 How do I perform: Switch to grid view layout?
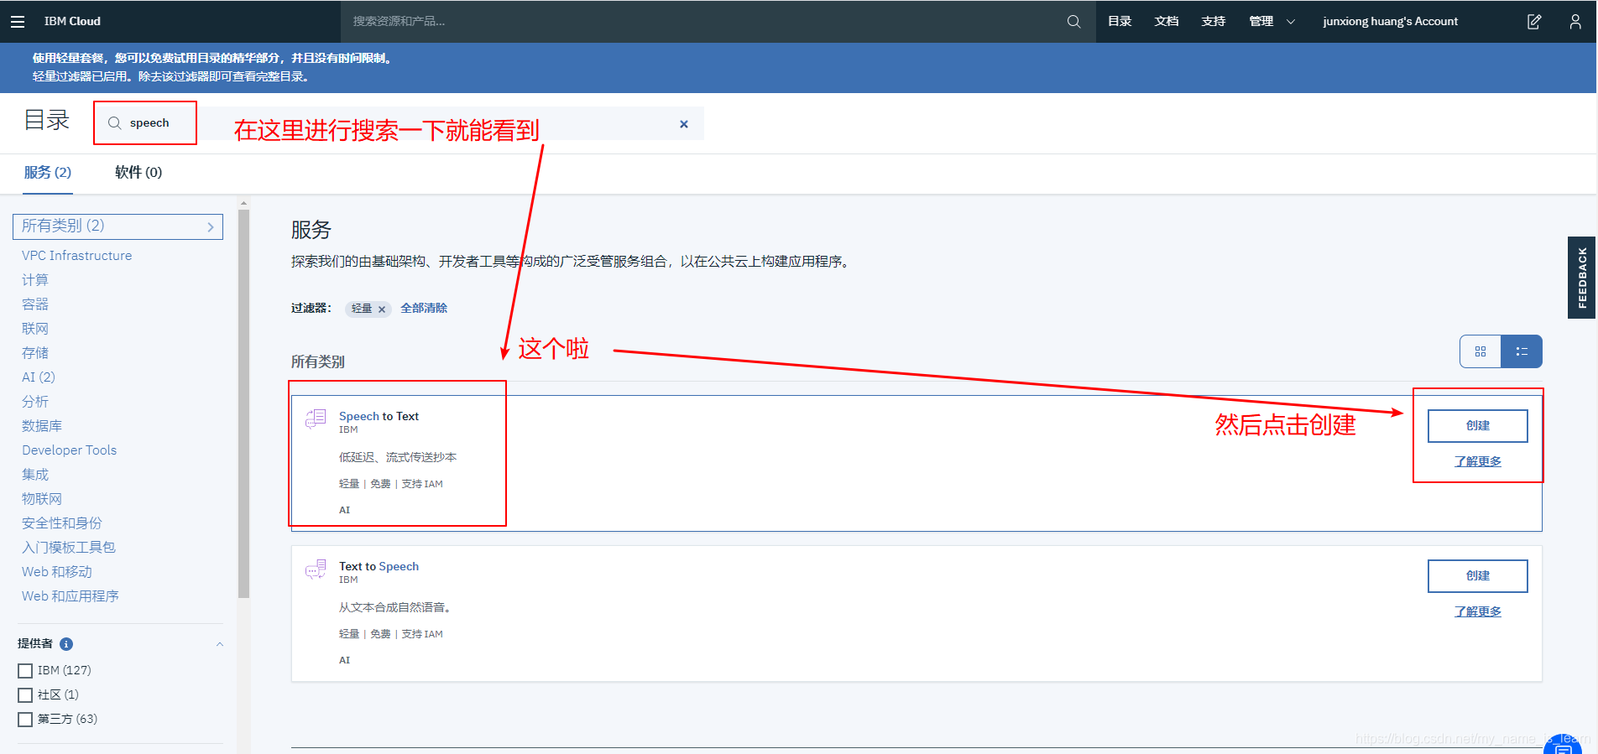click(x=1480, y=351)
